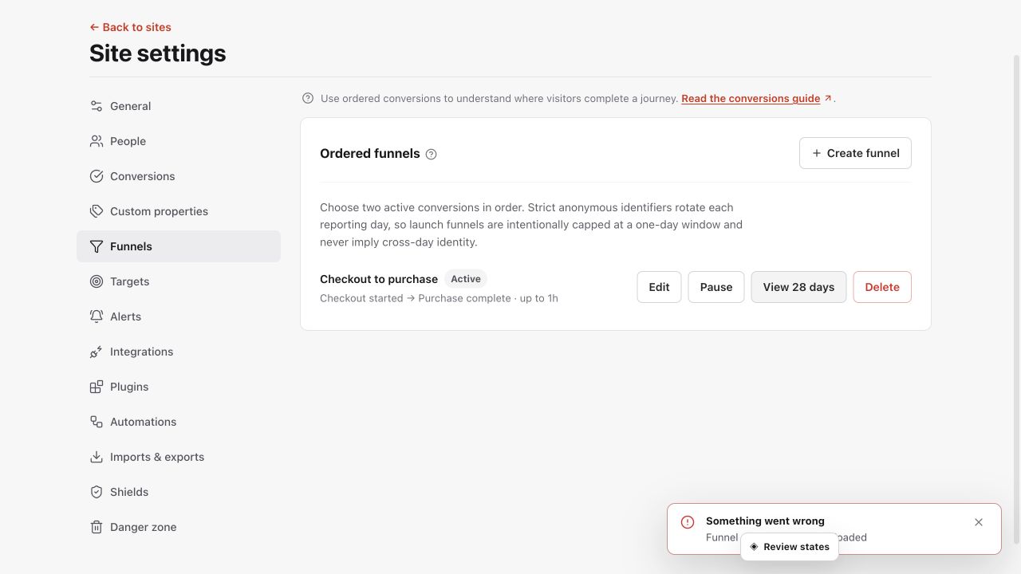Screen dimensions: 1021x574
Task: Open the Conversions section
Action: click(x=179, y=176)
